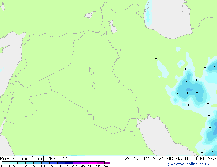Click the '(00+267' forecast offset text

(x=206, y=159)
